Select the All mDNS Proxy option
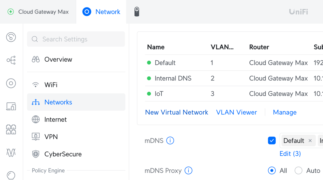323x180 pixels. (x=272, y=171)
